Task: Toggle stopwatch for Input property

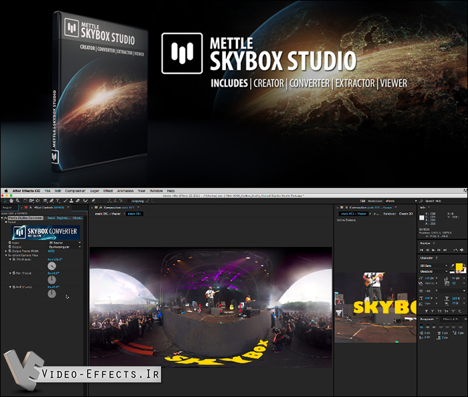Action: (x=9, y=243)
